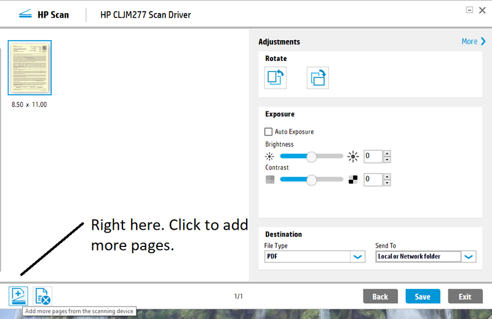Select the scanned page thumbnail
This screenshot has height=319, width=492.
tap(30, 68)
